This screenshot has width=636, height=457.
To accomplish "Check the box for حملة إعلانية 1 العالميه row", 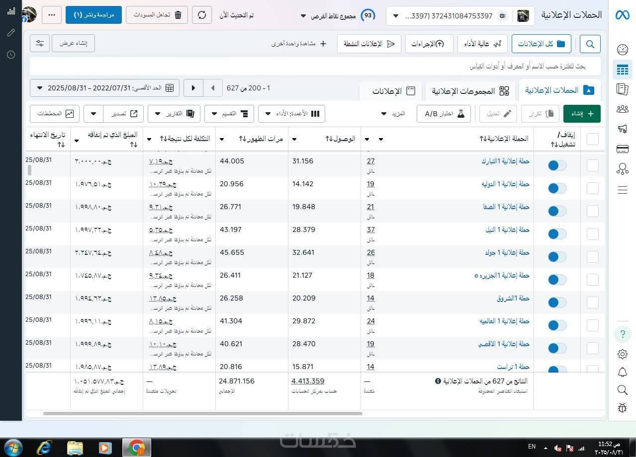I will 592,325.
